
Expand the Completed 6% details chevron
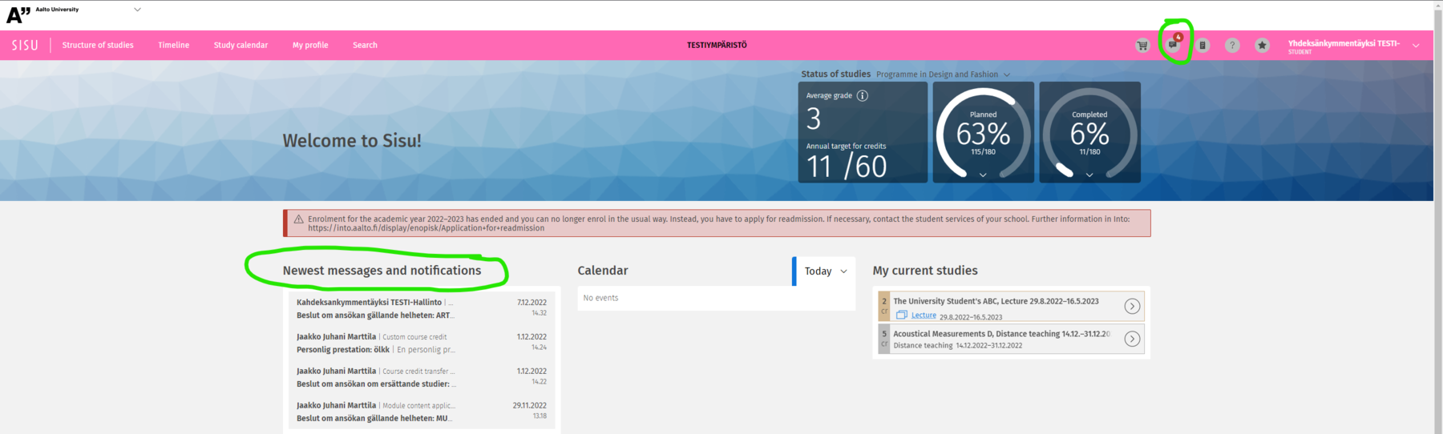coord(1089,175)
